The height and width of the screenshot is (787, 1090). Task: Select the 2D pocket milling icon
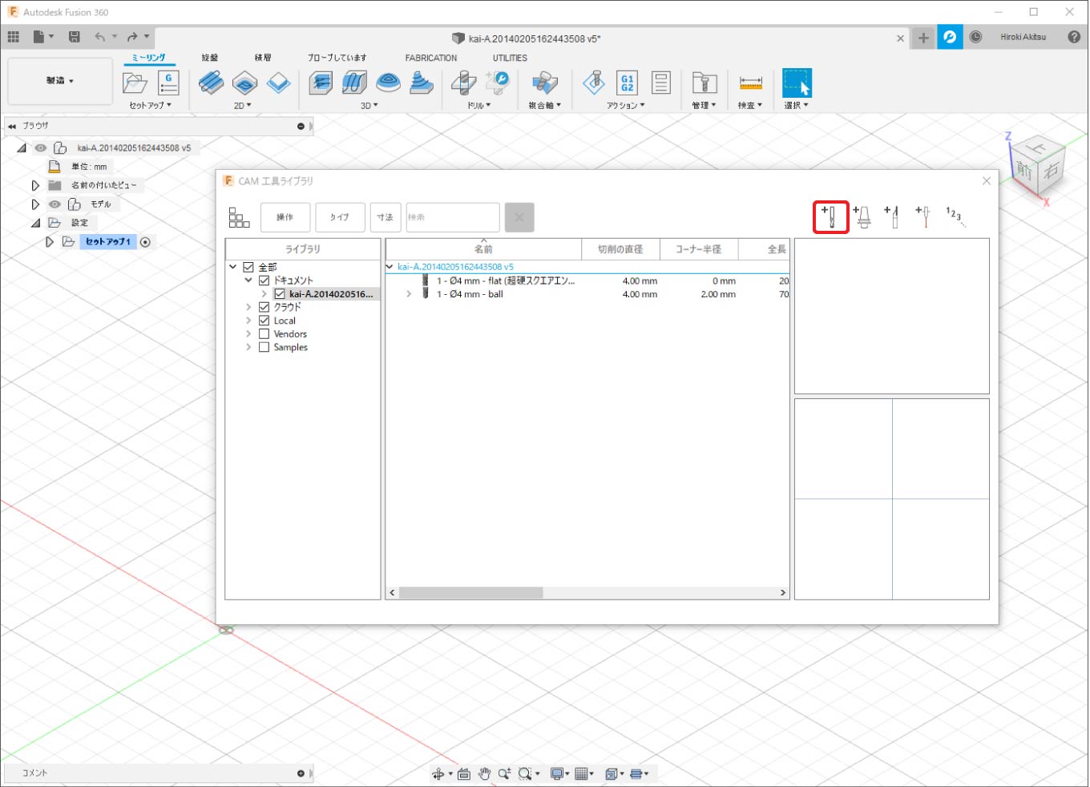click(x=244, y=83)
